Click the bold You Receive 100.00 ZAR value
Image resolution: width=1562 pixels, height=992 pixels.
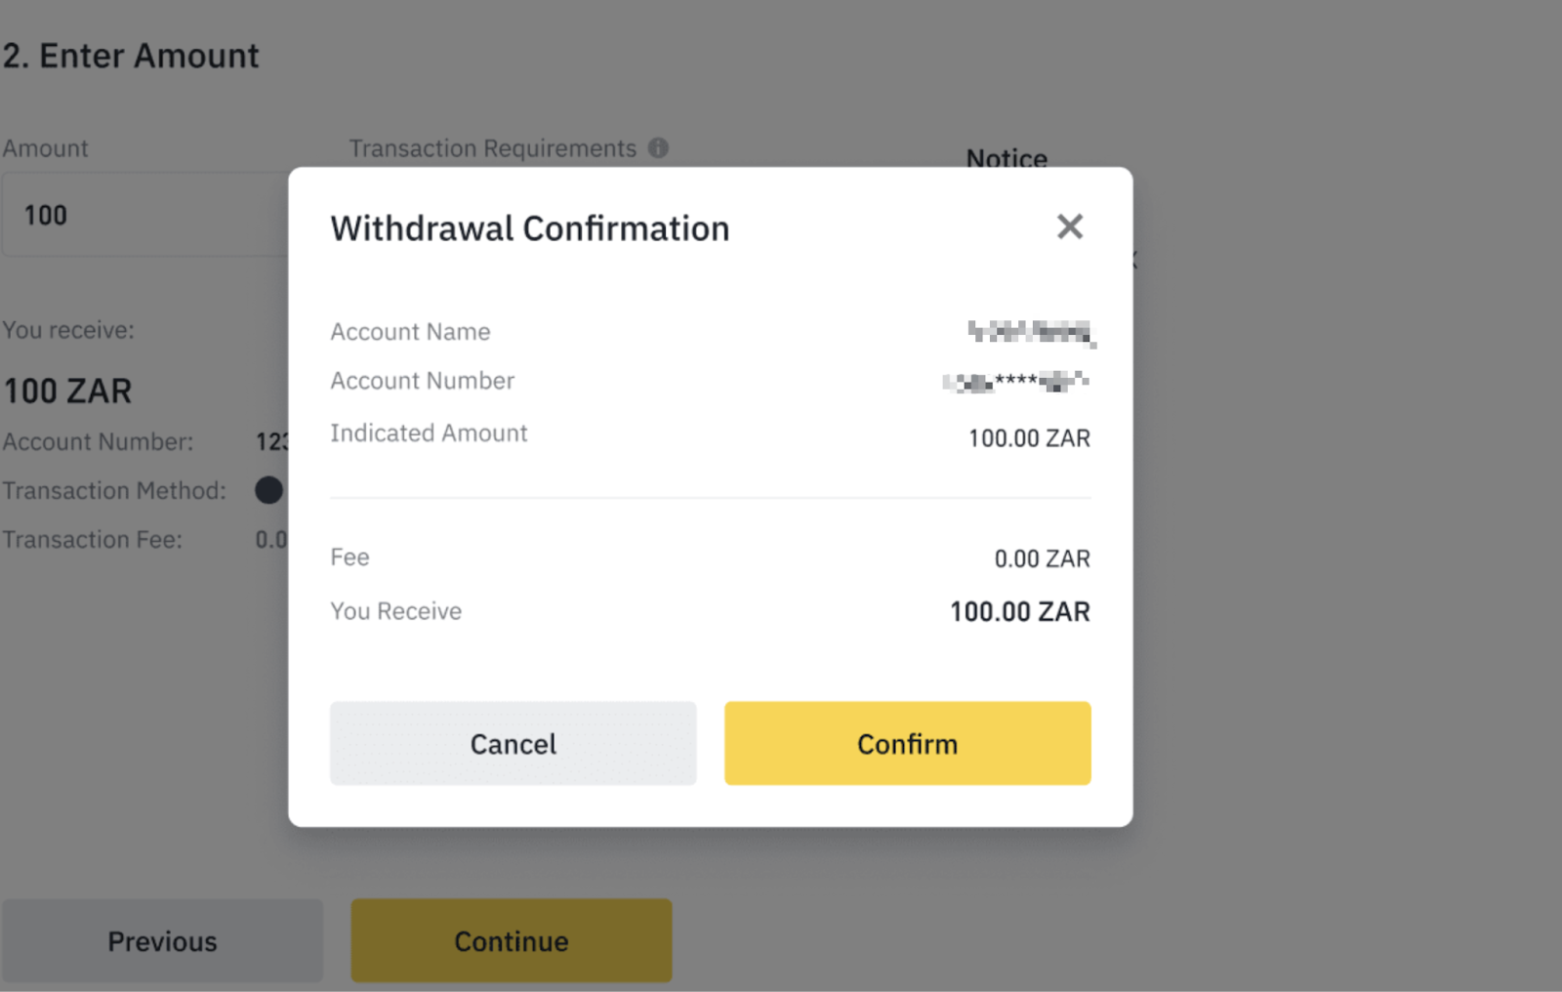point(1019,612)
